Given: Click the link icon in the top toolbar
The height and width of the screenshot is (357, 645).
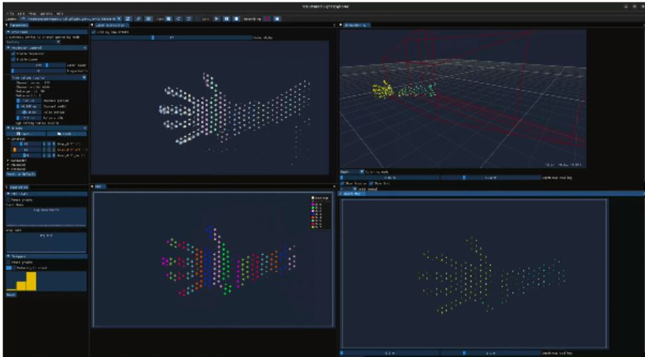Looking at the screenshot, I should (x=138, y=18).
